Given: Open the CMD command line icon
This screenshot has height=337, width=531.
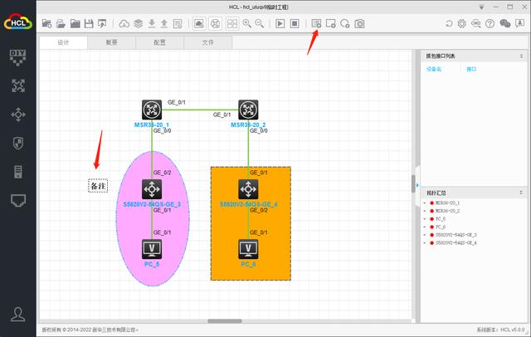Looking at the screenshot, I should 475,23.
